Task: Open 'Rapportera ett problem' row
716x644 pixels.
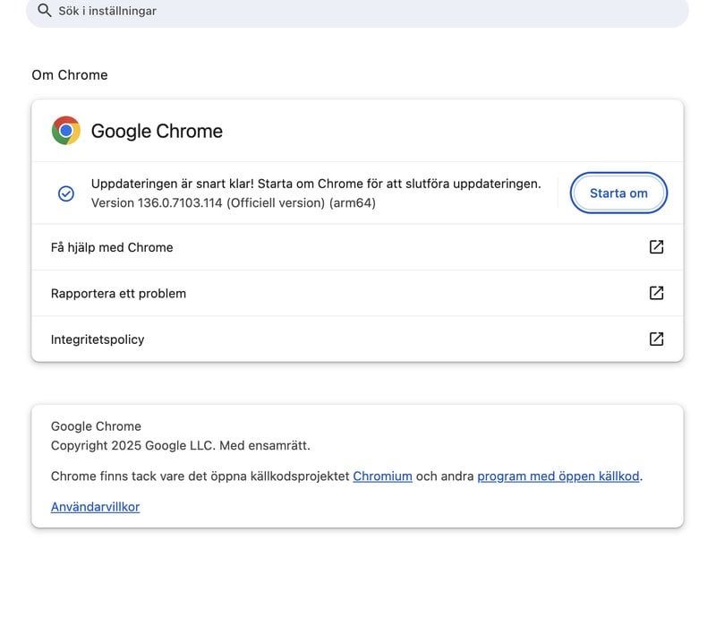Action: [357, 293]
